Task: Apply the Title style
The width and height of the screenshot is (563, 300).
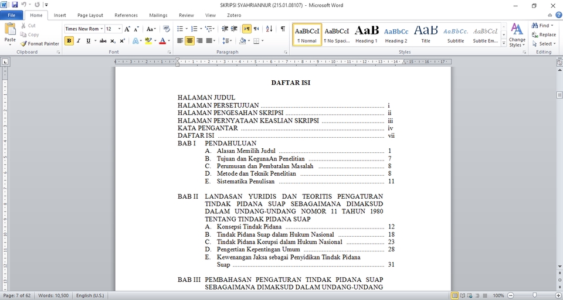Action: [426, 35]
